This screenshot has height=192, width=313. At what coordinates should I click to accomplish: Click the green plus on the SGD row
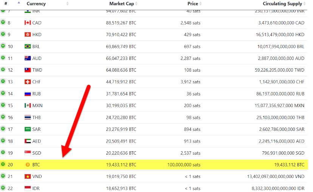[x=3, y=152]
